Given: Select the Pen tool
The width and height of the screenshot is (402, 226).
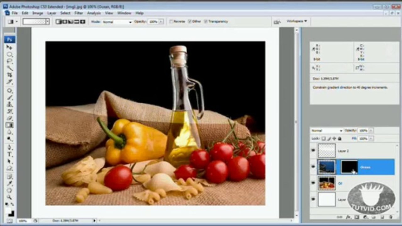Looking at the screenshot, I should coord(10,147).
